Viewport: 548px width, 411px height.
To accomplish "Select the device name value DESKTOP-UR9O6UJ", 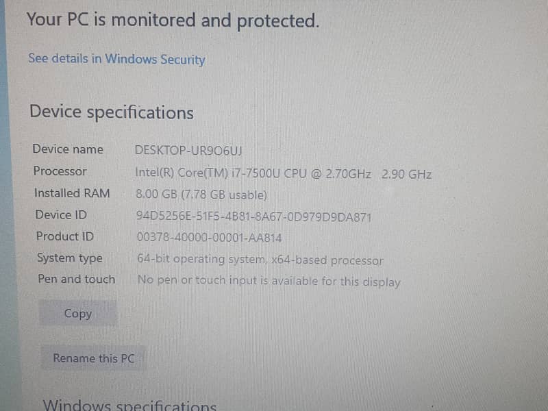I will point(188,150).
